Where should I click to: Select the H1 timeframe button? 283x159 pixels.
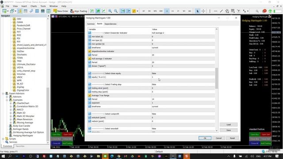point(167,11)
